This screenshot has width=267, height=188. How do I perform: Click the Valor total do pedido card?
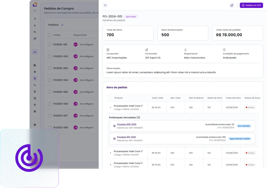pyautogui.click(x=237, y=33)
